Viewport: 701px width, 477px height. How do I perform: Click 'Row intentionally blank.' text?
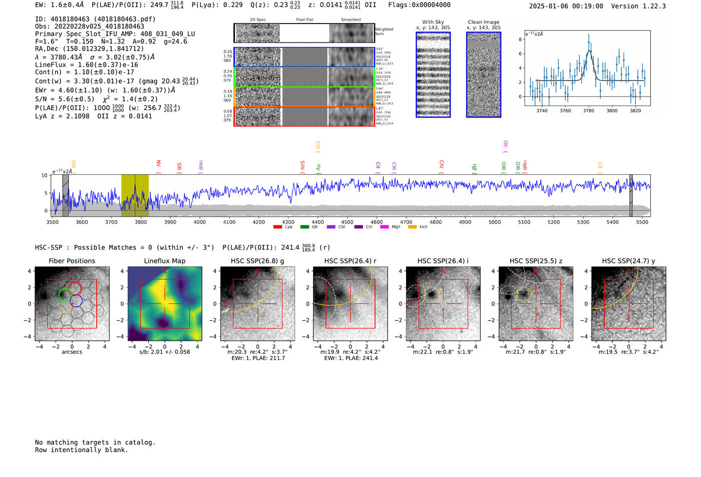point(82,450)
